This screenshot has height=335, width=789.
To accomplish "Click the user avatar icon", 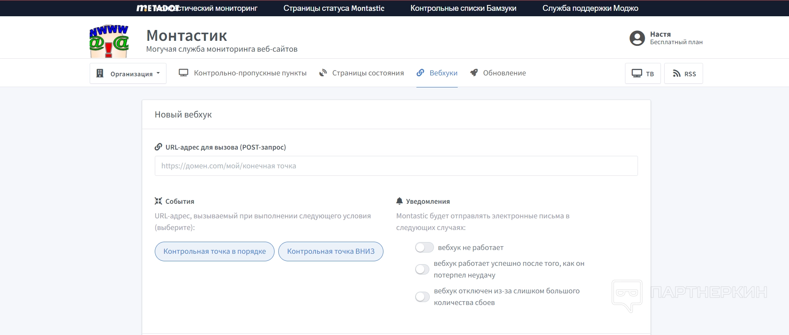I will (x=637, y=38).
